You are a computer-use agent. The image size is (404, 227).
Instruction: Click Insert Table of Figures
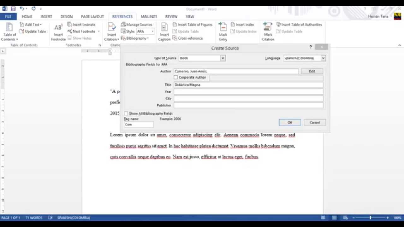pyautogui.click(x=193, y=25)
